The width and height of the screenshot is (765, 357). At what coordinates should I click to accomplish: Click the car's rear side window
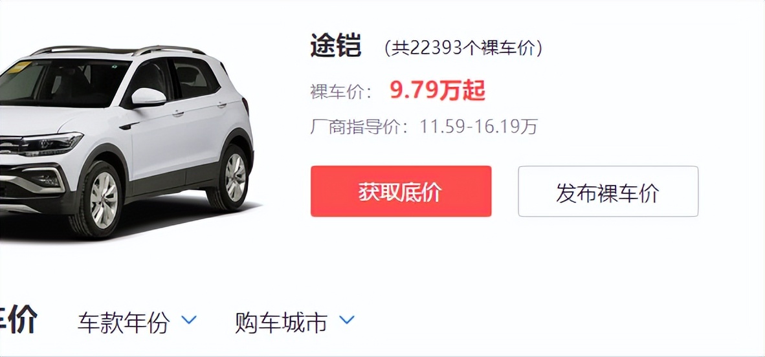point(195,78)
